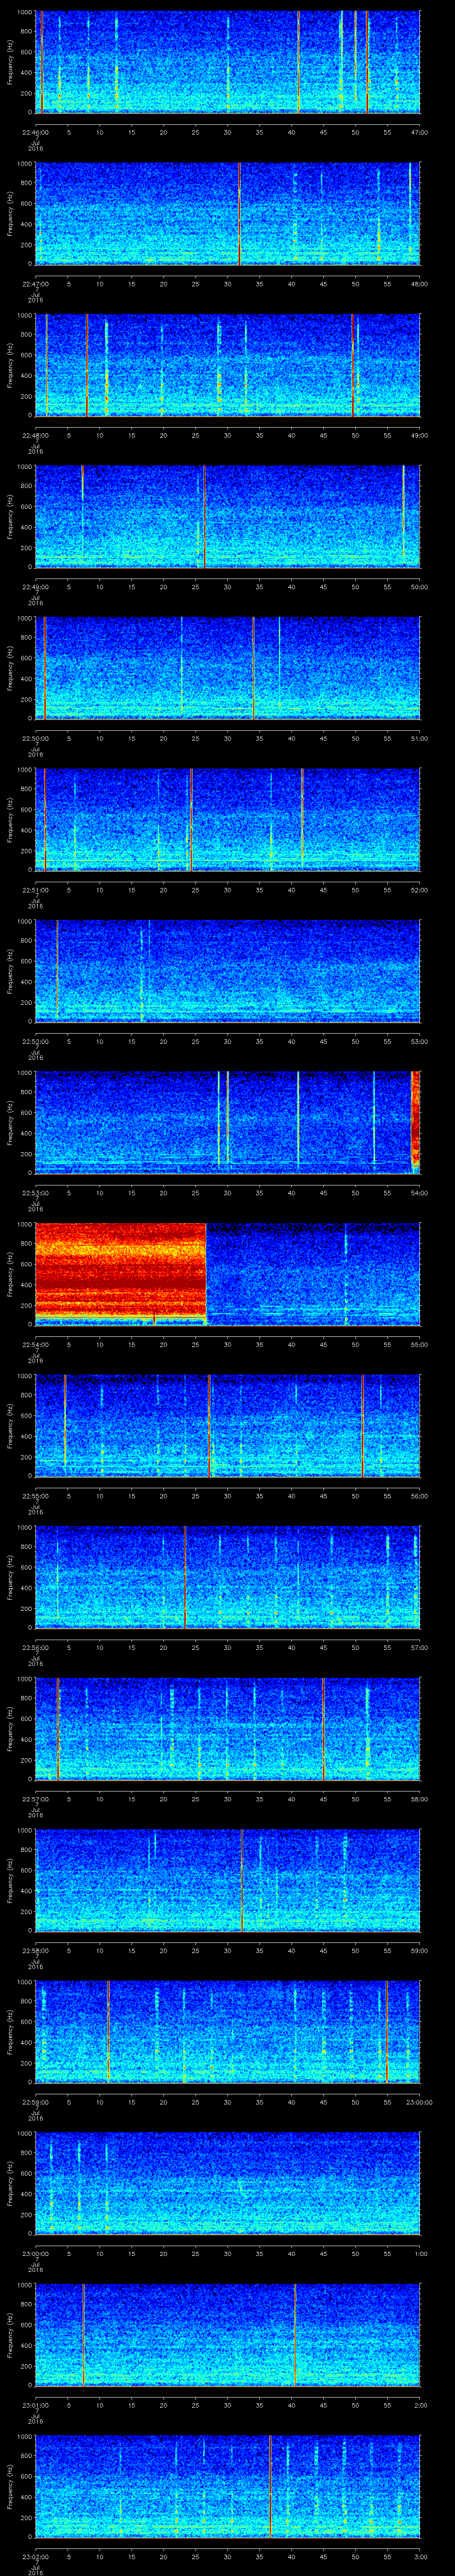Open the spectrogram panel starting at 22:58:00
The width and height of the screenshot is (455, 2576).
pyautogui.click(x=228, y=1880)
